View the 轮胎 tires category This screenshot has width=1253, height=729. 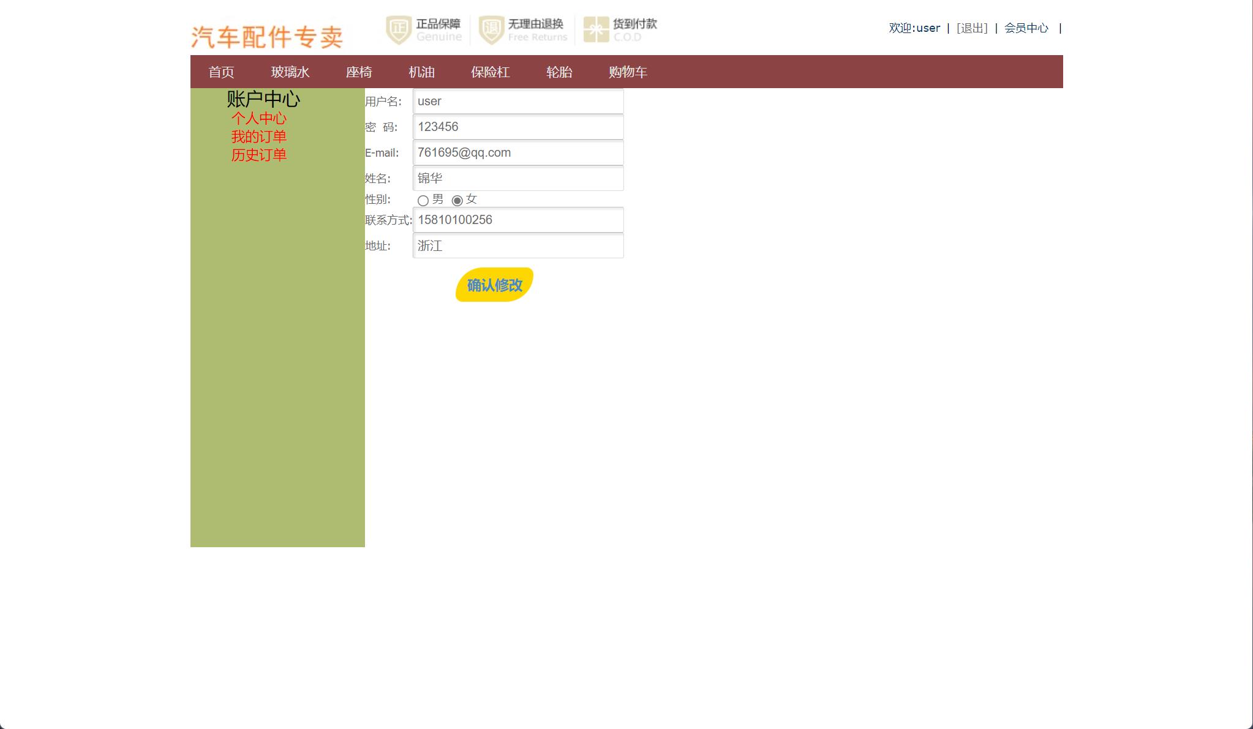pos(558,72)
